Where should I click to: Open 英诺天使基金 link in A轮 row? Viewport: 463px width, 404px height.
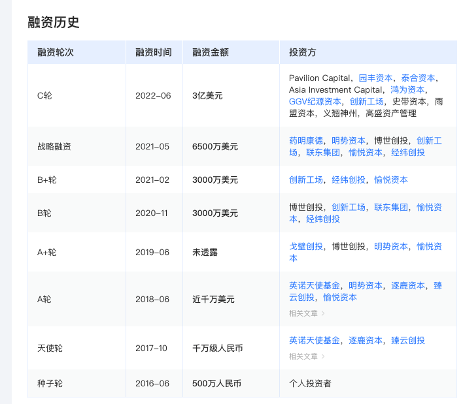pos(314,285)
